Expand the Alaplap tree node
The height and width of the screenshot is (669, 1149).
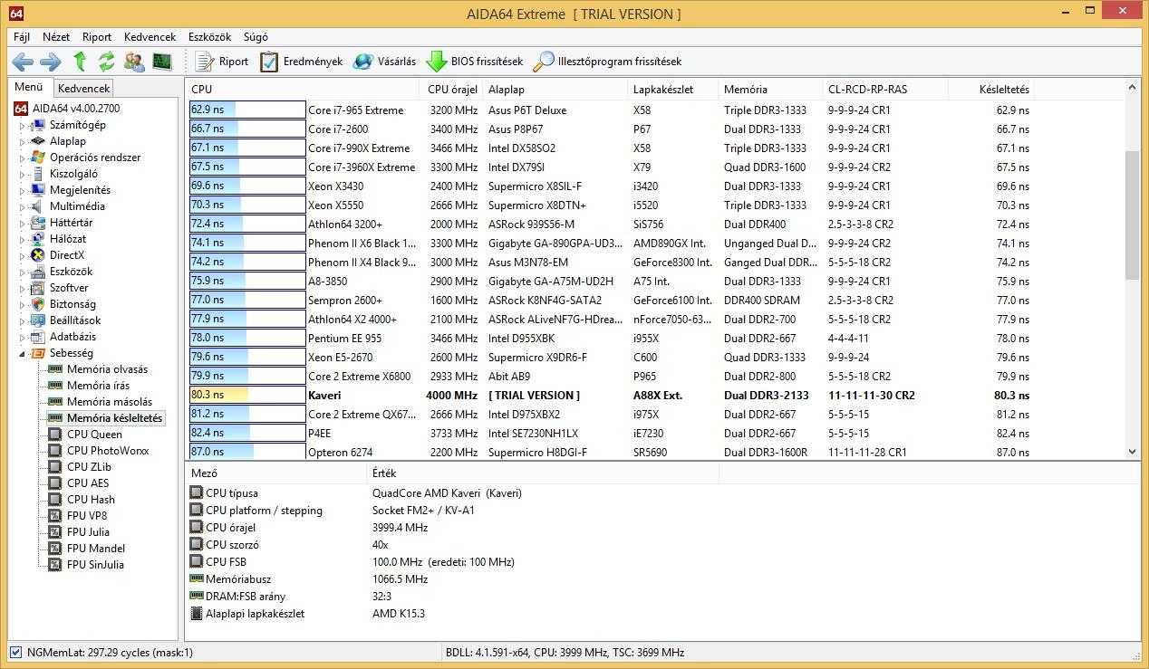tap(23, 141)
